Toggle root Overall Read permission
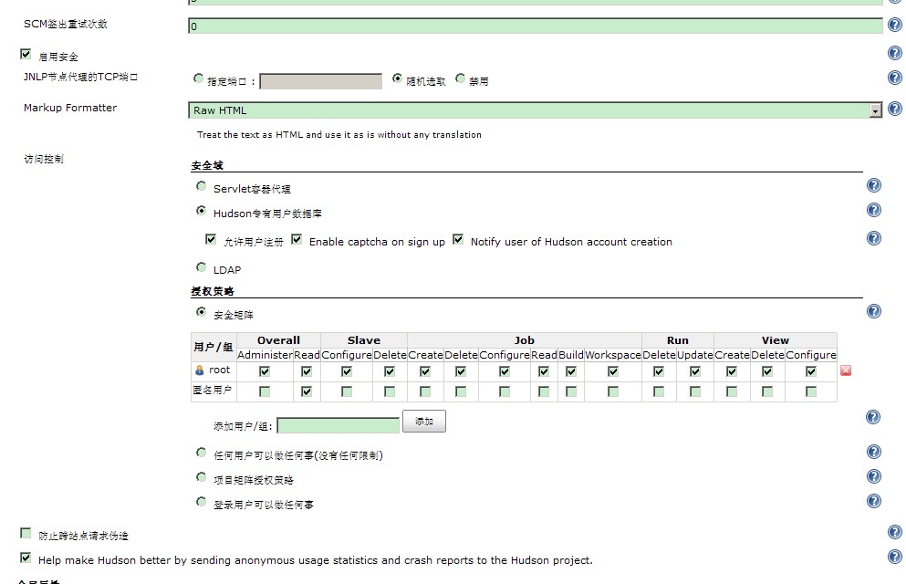 pyautogui.click(x=307, y=371)
